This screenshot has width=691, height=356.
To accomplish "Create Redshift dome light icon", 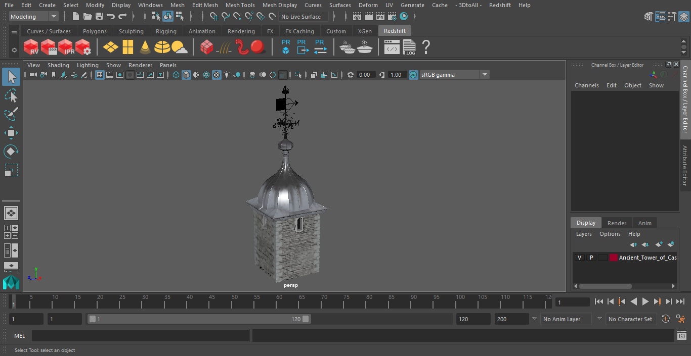I will point(162,47).
